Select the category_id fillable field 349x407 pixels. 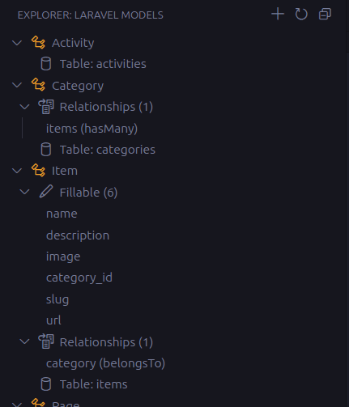tap(79, 278)
